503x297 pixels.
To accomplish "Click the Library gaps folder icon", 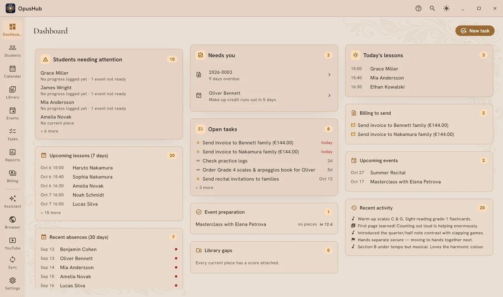I will [x=198, y=250].
